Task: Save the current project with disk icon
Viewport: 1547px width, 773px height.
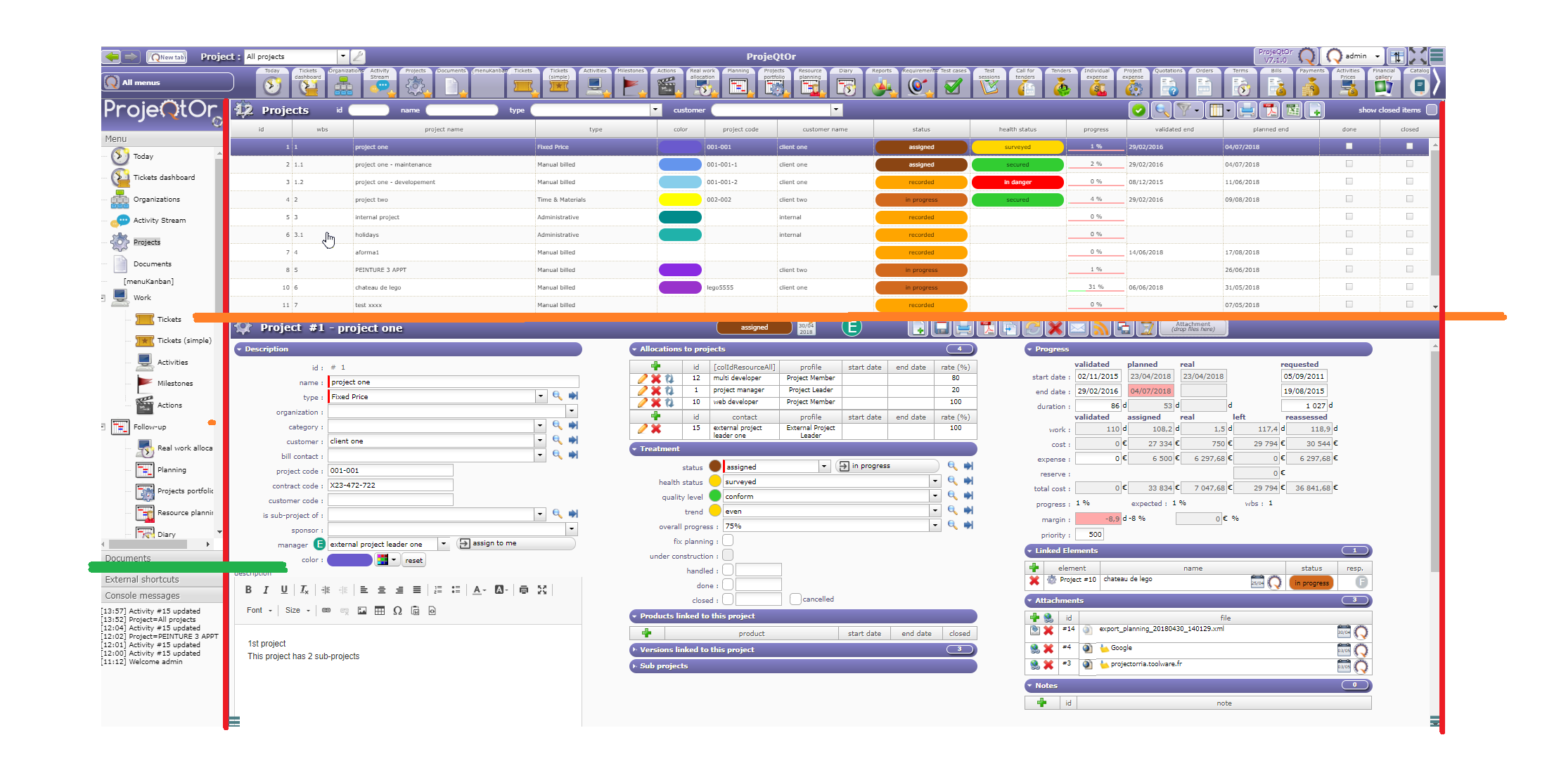Action: [x=941, y=328]
